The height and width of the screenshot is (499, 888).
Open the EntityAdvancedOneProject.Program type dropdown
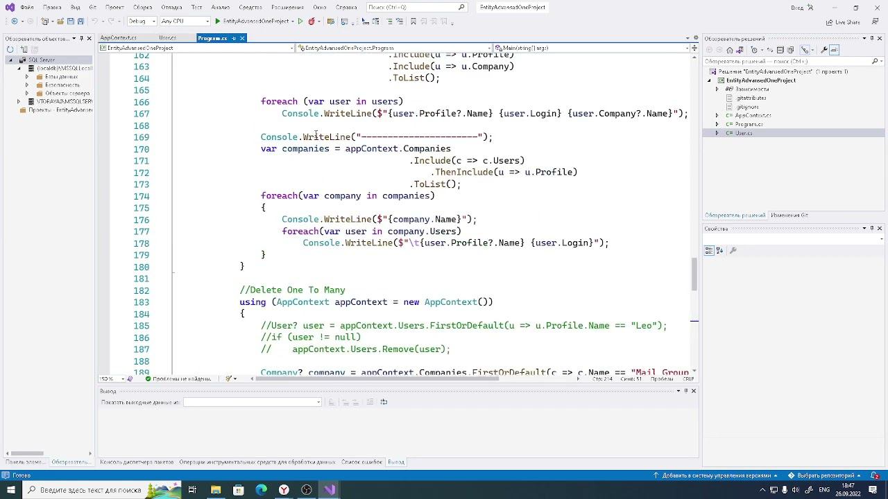click(394, 48)
